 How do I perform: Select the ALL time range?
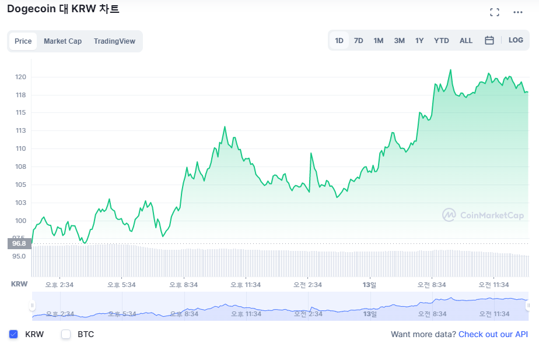coord(466,41)
